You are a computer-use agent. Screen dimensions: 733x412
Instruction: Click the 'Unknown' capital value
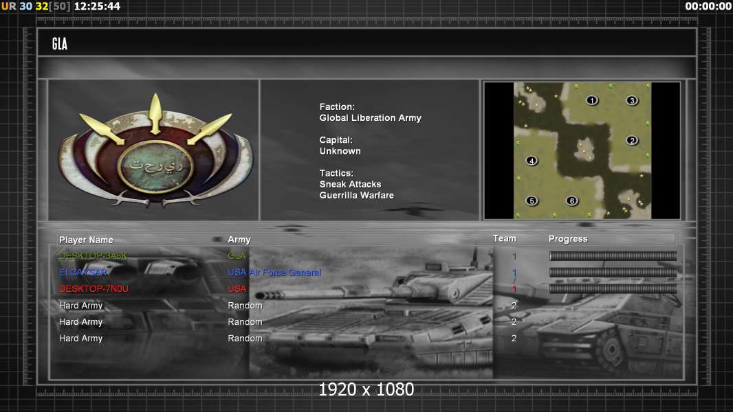[x=340, y=151]
